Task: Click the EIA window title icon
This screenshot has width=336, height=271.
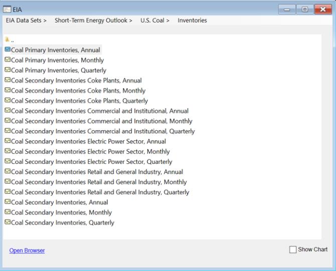Action: click(7, 10)
